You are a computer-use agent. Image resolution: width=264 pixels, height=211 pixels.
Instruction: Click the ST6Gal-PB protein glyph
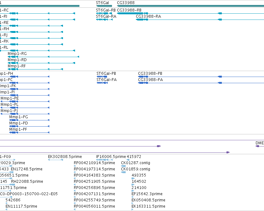[x=102, y=77]
